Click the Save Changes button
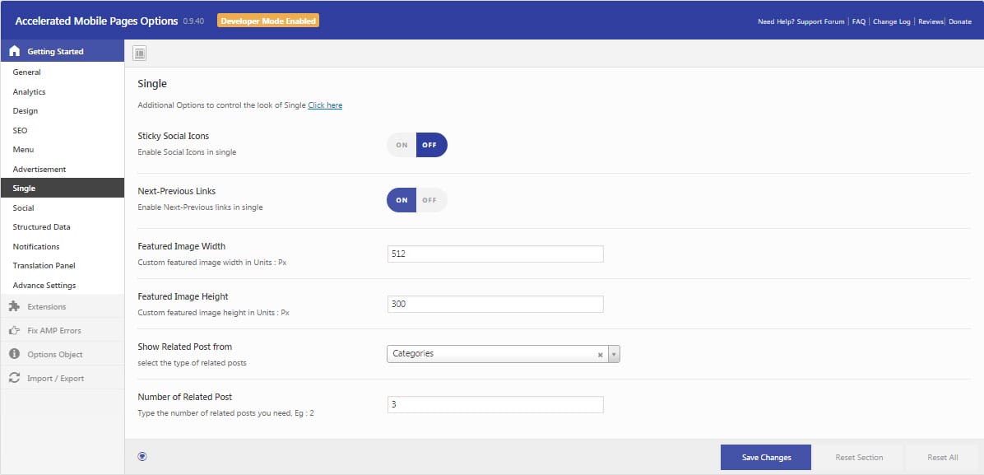984x475 pixels. (765, 458)
